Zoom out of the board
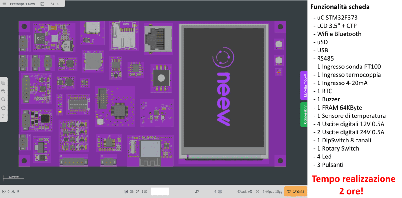The image size is (402, 198). click(3, 99)
